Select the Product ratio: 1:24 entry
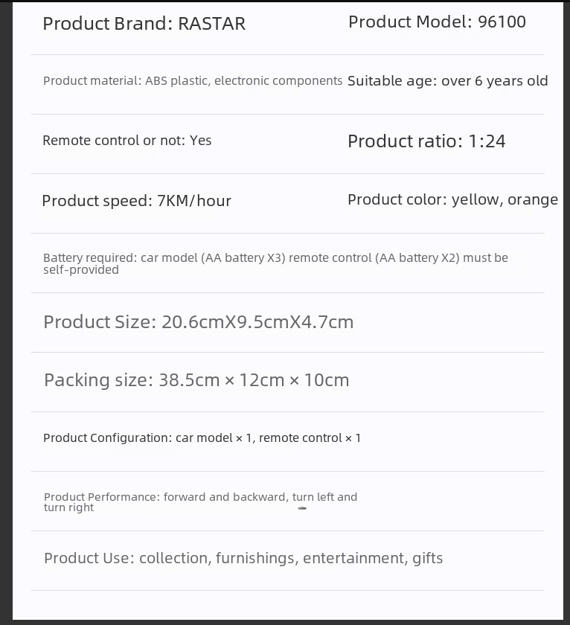The image size is (570, 625). pyautogui.click(x=426, y=141)
